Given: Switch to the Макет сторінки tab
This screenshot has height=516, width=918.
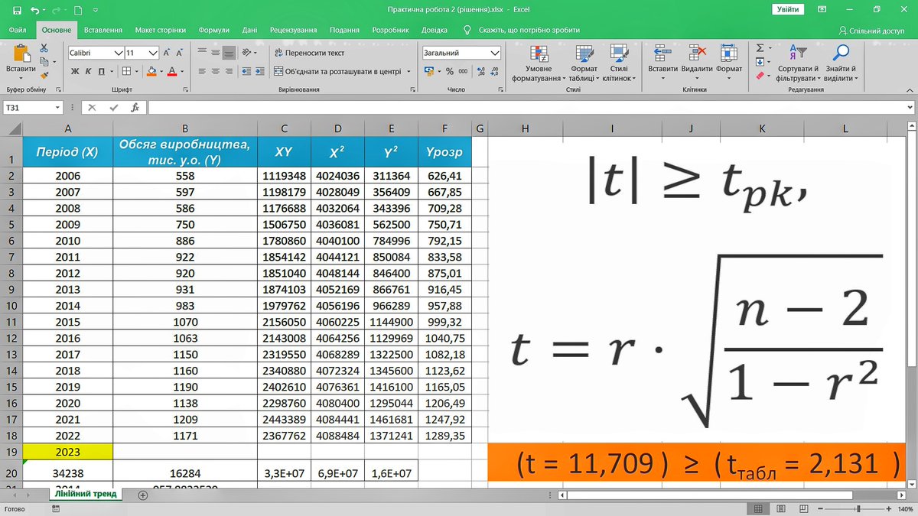Looking at the screenshot, I should (x=161, y=30).
